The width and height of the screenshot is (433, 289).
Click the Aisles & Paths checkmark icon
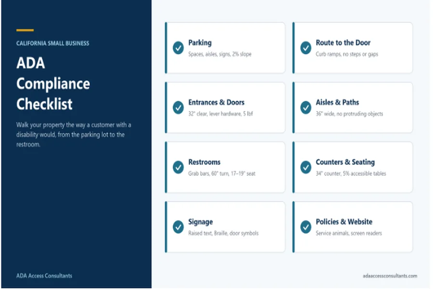point(306,107)
